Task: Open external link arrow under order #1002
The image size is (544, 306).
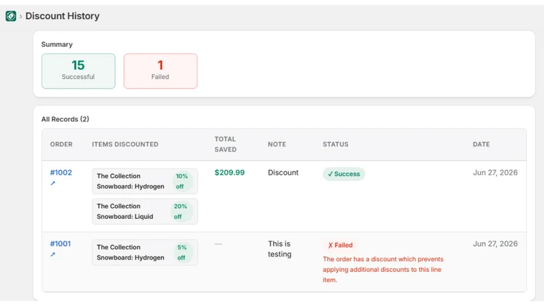Action: 53,183
